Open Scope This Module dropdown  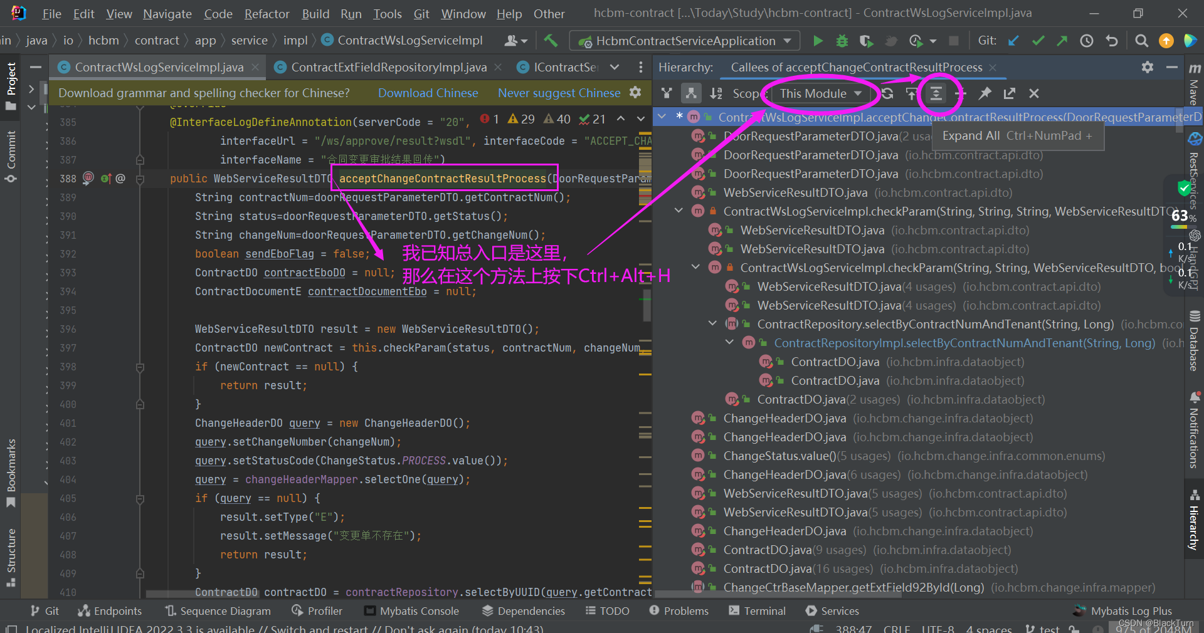pyautogui.click(x=821, y=93)
